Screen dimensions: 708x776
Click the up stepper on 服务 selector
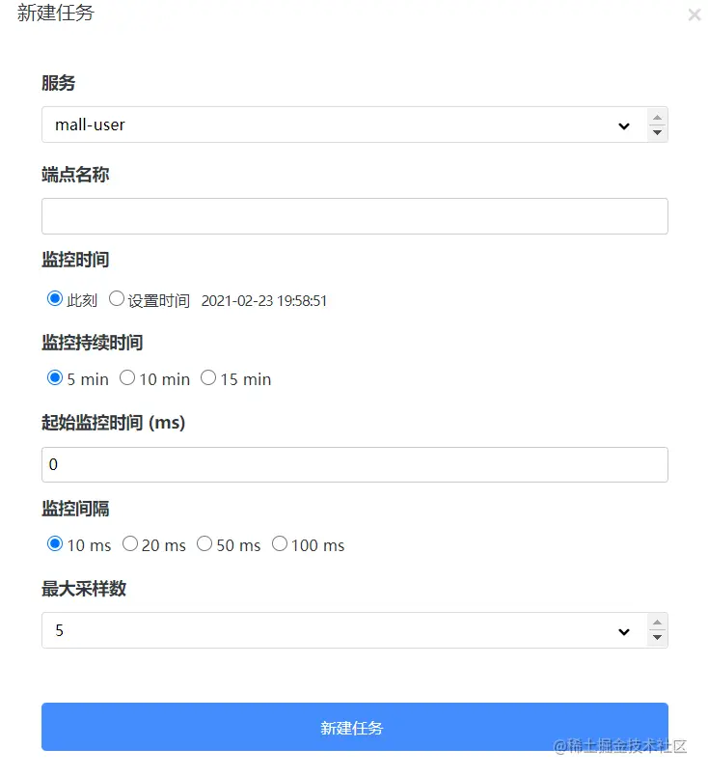[x=657, y=115]
